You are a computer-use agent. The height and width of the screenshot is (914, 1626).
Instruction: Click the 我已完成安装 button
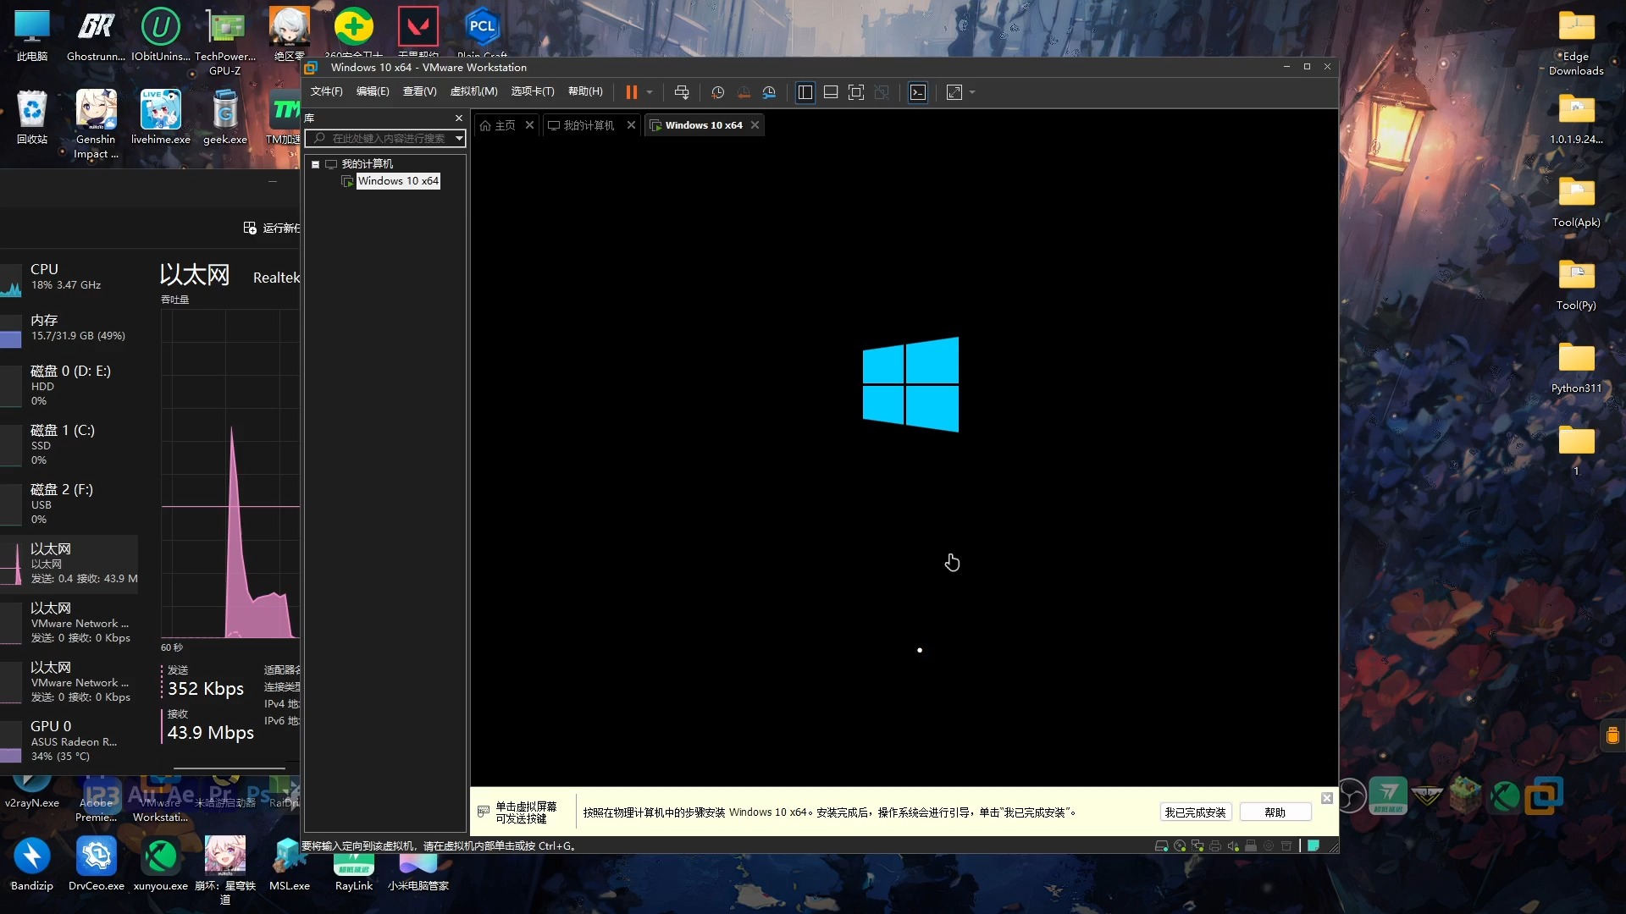pyautogui.click(x=1195, y=812)
